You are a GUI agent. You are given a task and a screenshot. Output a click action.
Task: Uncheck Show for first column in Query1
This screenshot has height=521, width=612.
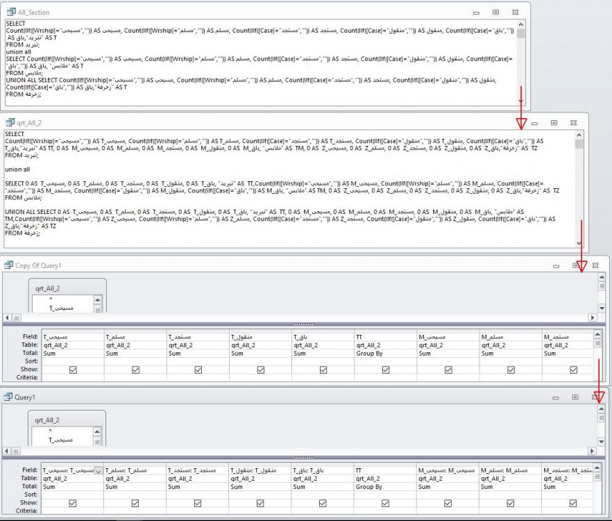(x=73, y=503)
